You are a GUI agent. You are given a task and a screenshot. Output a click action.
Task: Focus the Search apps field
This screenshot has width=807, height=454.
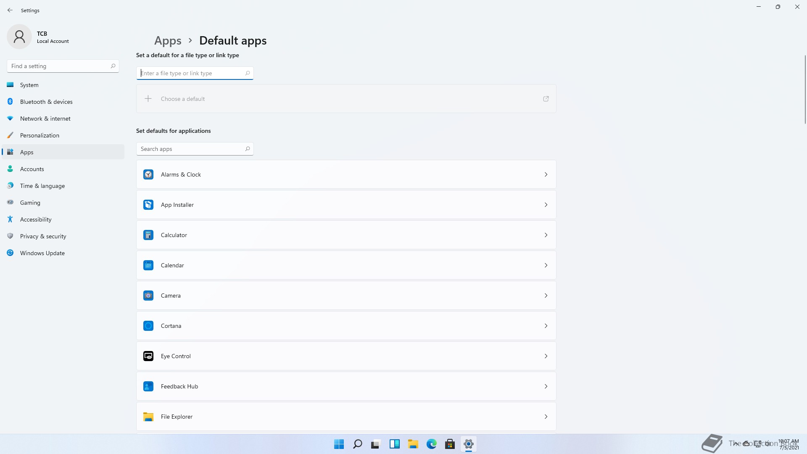coord(195,149)
